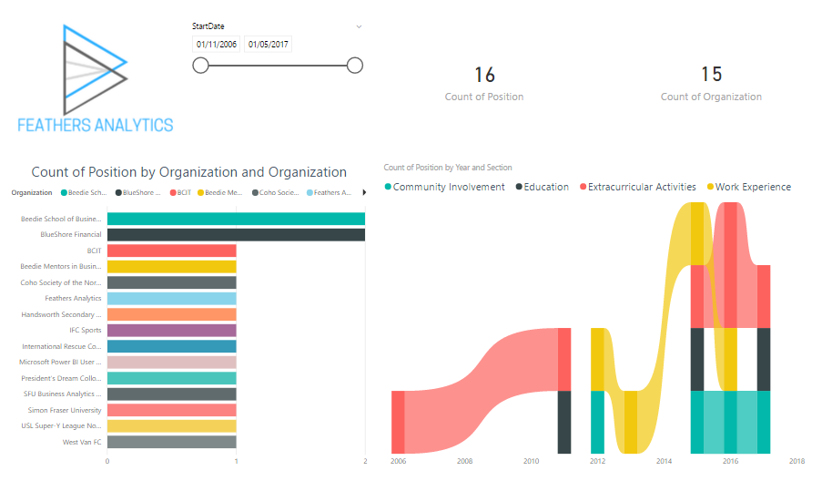Click the Simon Fraser University bar
822x481 pixels.
(x=171, y=410)
